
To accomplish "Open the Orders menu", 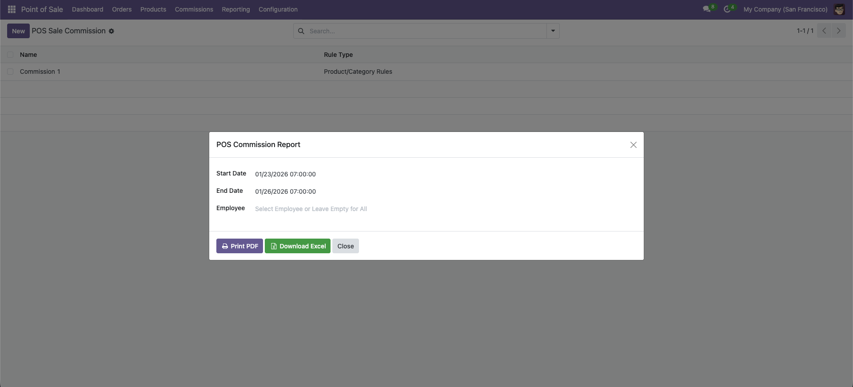I will click(x=122, y=9).
